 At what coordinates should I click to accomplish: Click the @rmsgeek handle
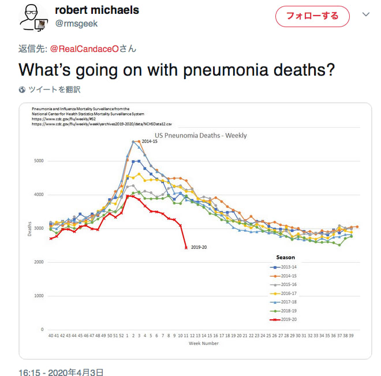click(76, 24)
